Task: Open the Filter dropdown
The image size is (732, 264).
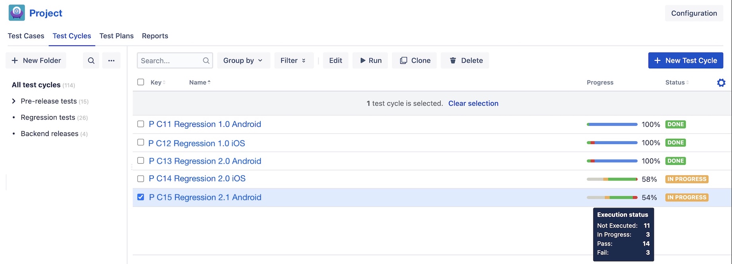Action: click(293, 61)
